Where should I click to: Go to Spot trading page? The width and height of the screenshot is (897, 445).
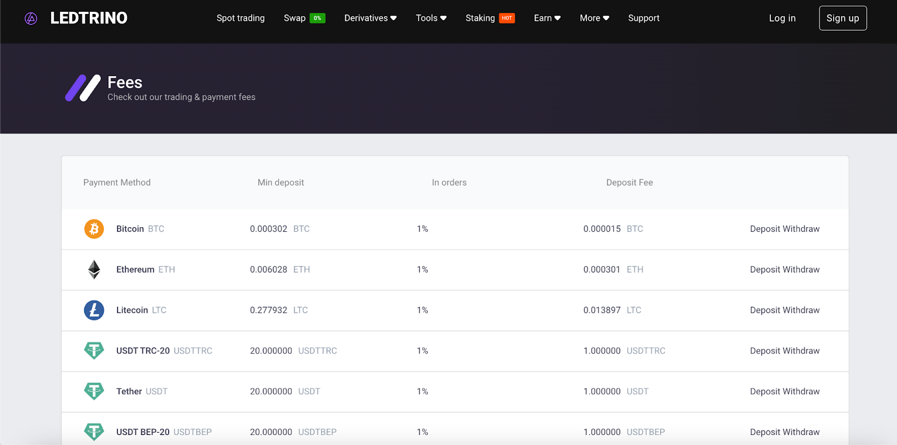241,18
